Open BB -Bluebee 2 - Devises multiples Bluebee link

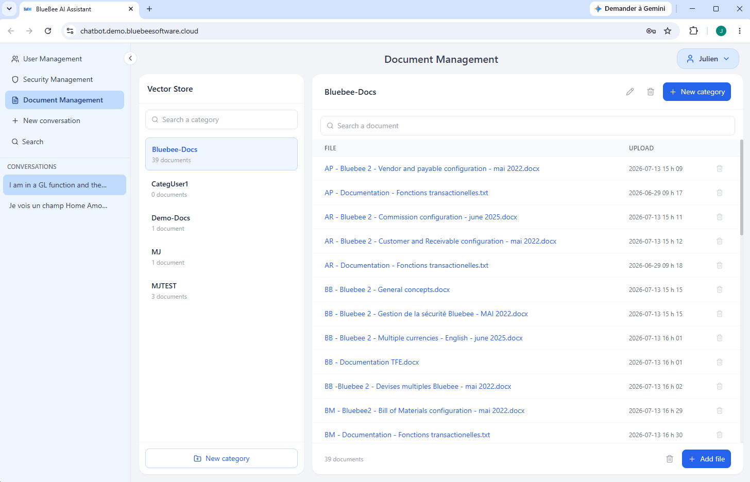tap(418, 386)
